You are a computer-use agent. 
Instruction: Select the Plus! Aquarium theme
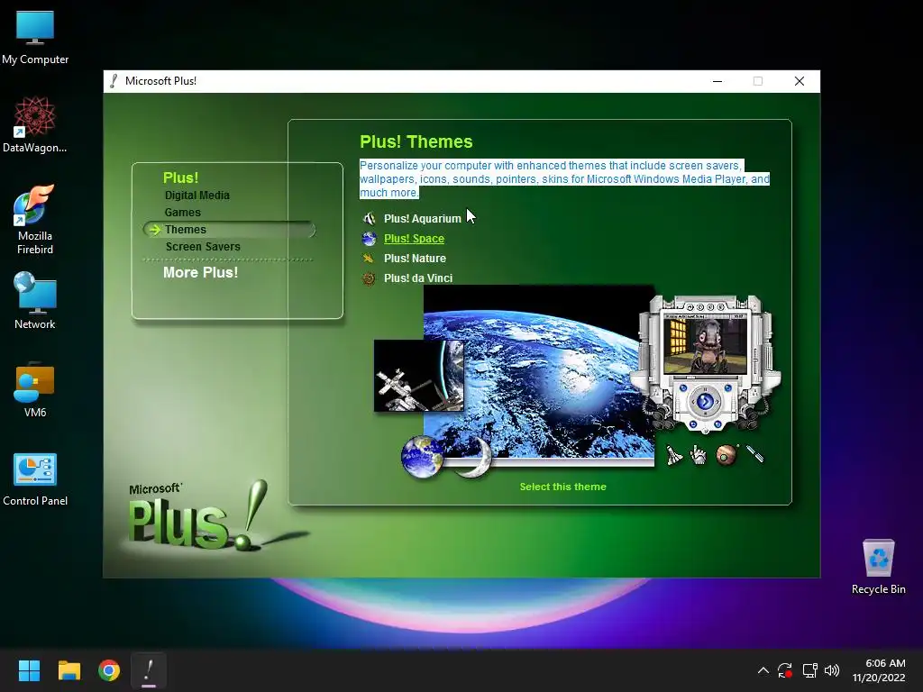click(x=422, y=219)
